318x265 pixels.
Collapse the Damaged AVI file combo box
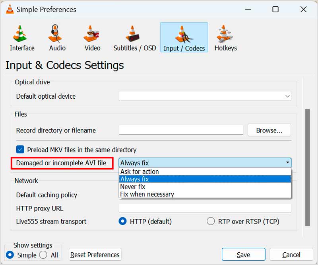pos(287,162)
